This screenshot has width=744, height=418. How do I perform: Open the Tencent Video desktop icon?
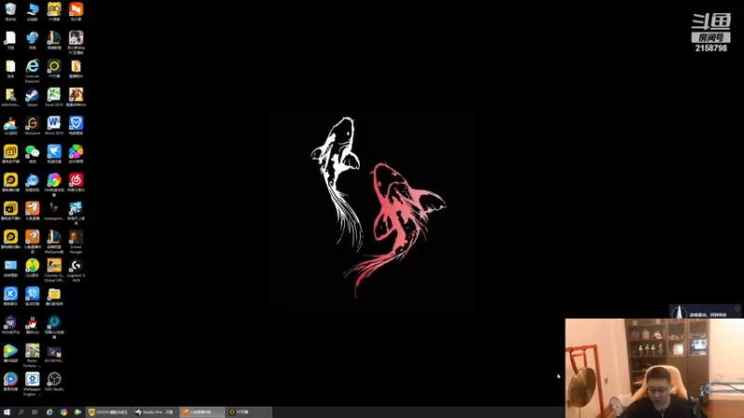point(10,353)
